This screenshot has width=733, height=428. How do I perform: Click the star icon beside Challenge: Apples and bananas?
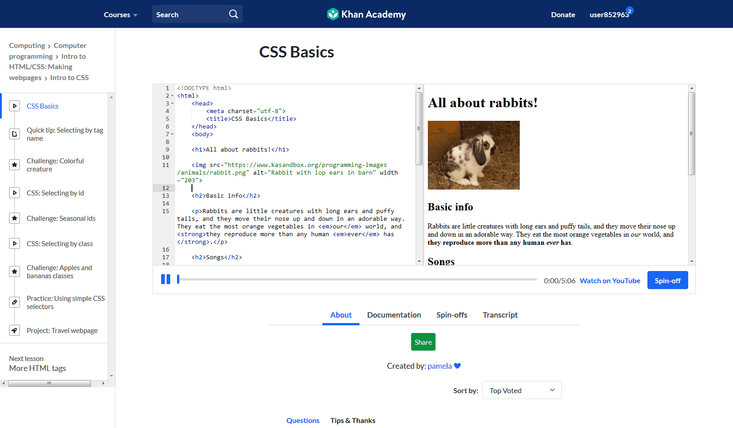(x=14, y=271)
